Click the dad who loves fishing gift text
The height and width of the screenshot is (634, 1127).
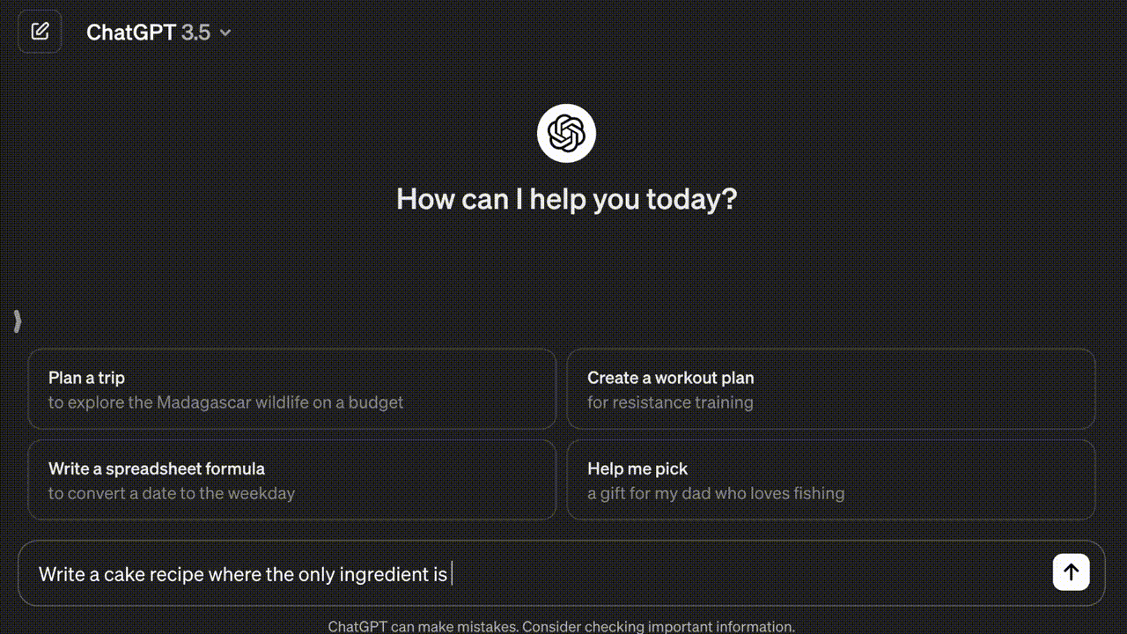716,493
